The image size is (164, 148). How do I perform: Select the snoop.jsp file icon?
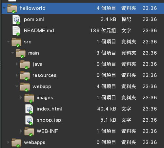coord(29,120)
